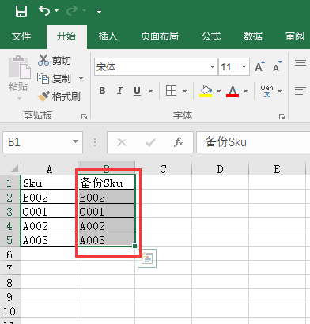Open the font color dropdown arrow
The width and height of the screenshot is (310, 324).
[x=245, y=91]
